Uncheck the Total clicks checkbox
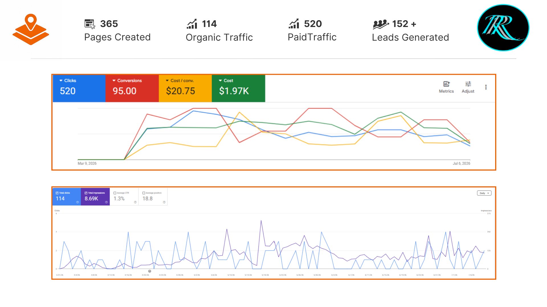547x307 pixels. click(57, 193)
